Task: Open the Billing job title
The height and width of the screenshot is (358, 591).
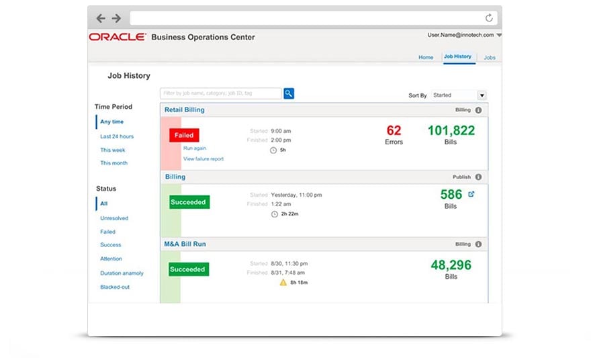Action: click(175, 177)
